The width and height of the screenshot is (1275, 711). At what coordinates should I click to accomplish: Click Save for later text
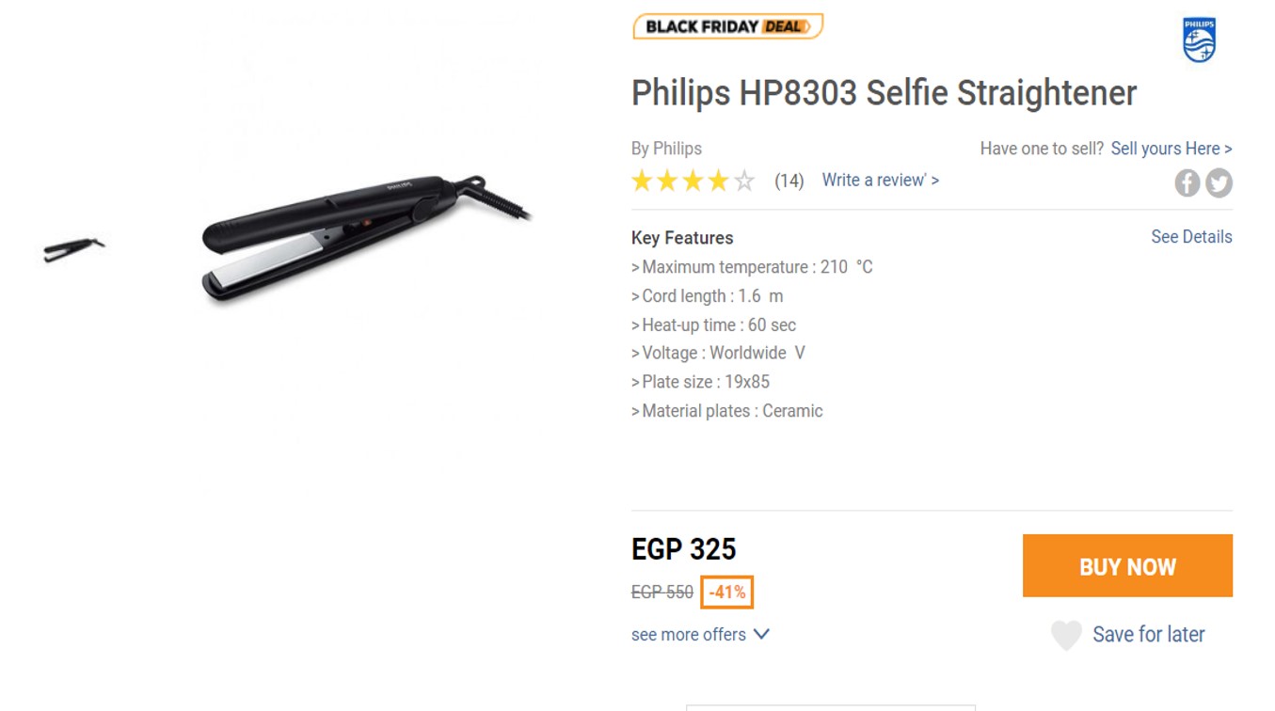[1149, 635]
